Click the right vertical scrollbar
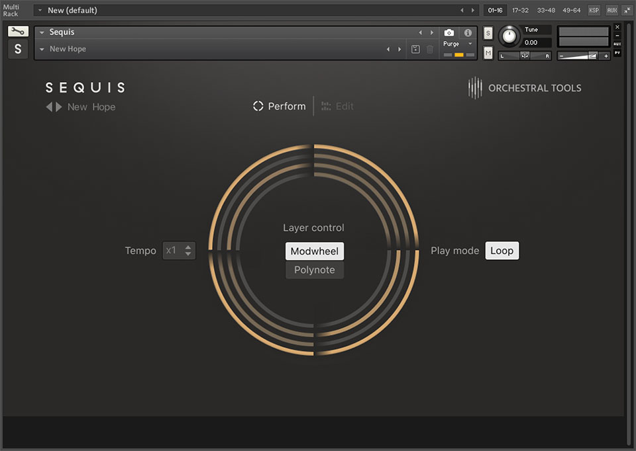Image resolution: width=636 pixels, height=451 pixels. coord(629,233)
